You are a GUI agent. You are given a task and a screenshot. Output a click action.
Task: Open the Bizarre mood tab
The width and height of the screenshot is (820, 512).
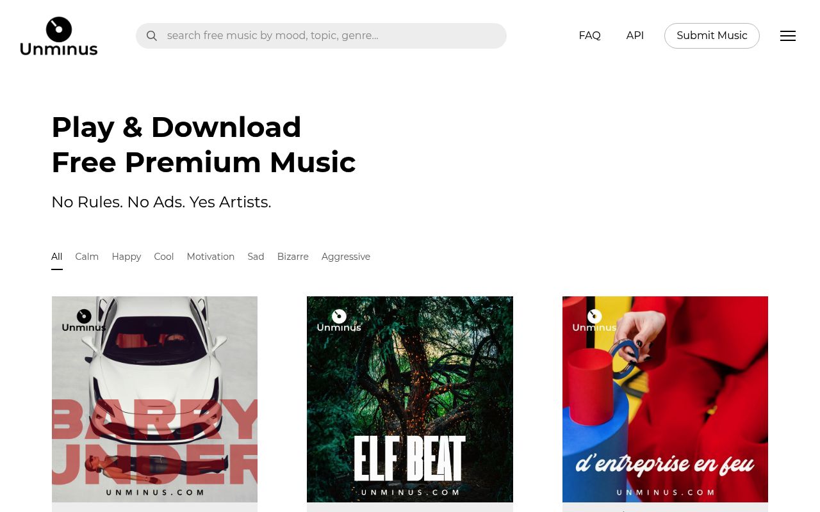coord(293,257)
